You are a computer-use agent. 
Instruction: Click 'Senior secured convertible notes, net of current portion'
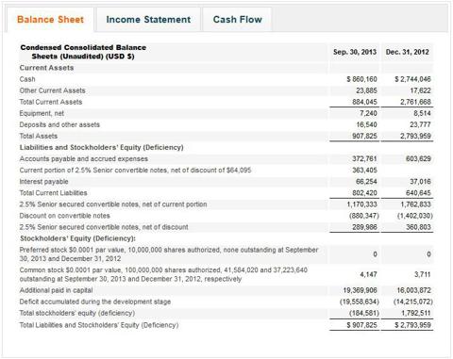pyautogui.click(x=113, y=204)
